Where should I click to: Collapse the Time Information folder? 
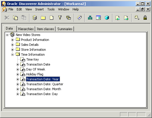12,55
